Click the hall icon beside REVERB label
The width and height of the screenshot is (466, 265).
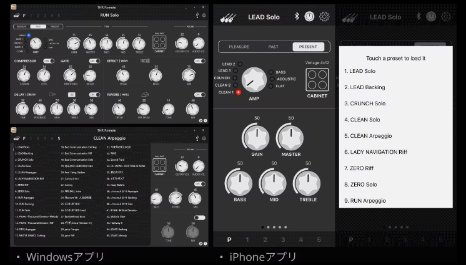coord(145,94)
